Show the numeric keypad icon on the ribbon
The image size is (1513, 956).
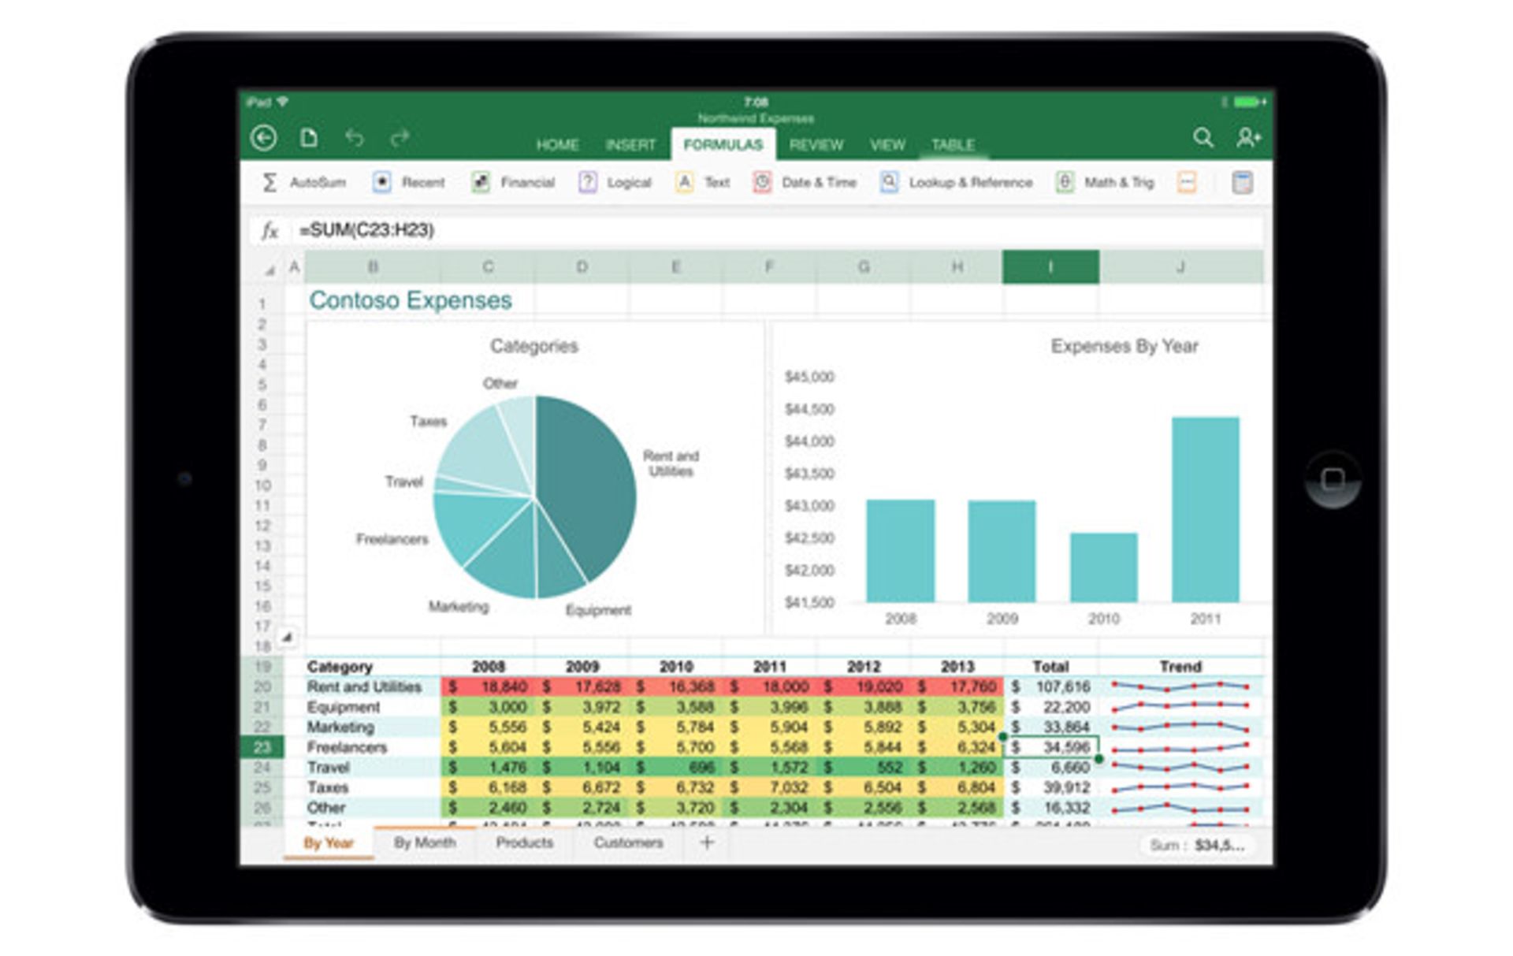pyautogui.click(x=1242, y=182)
